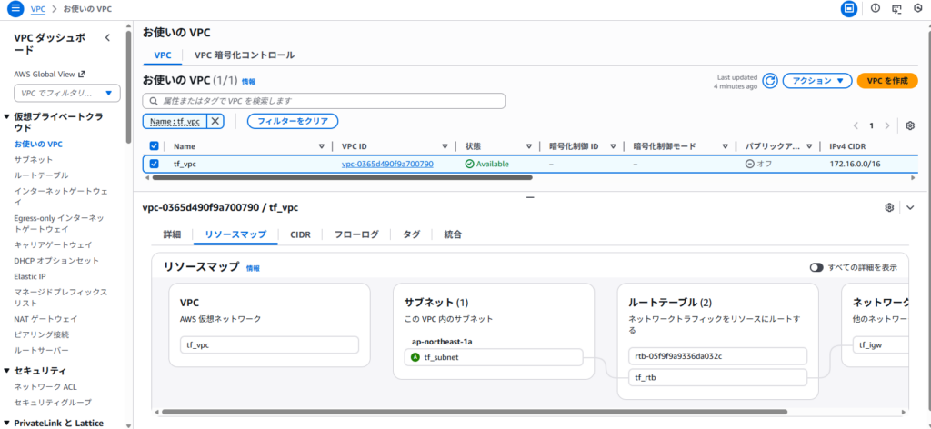931x429 pixels.
Task: Open table preferences gear icon
Action: 910,125
